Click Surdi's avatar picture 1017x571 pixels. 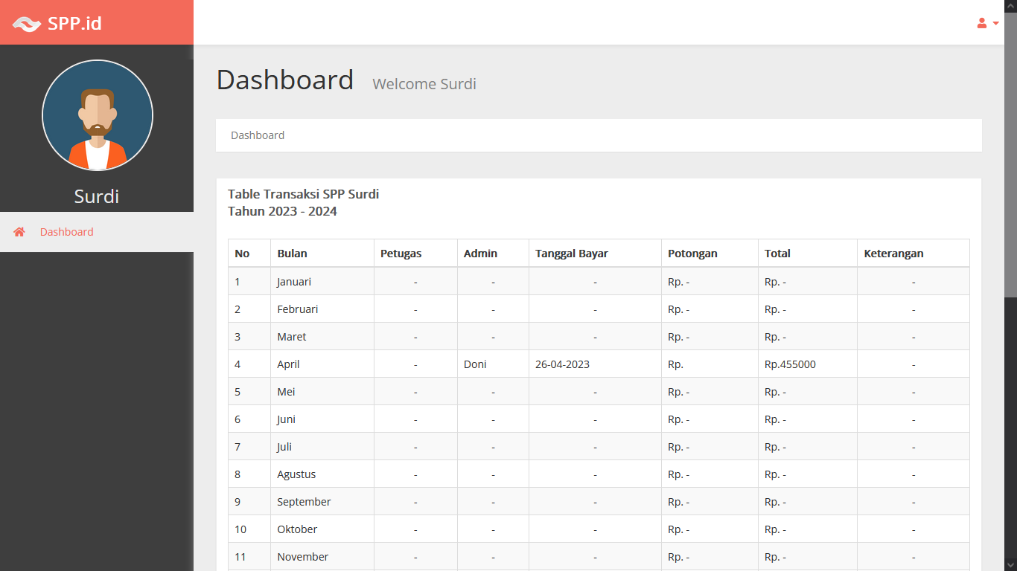(x=98, y=115)
